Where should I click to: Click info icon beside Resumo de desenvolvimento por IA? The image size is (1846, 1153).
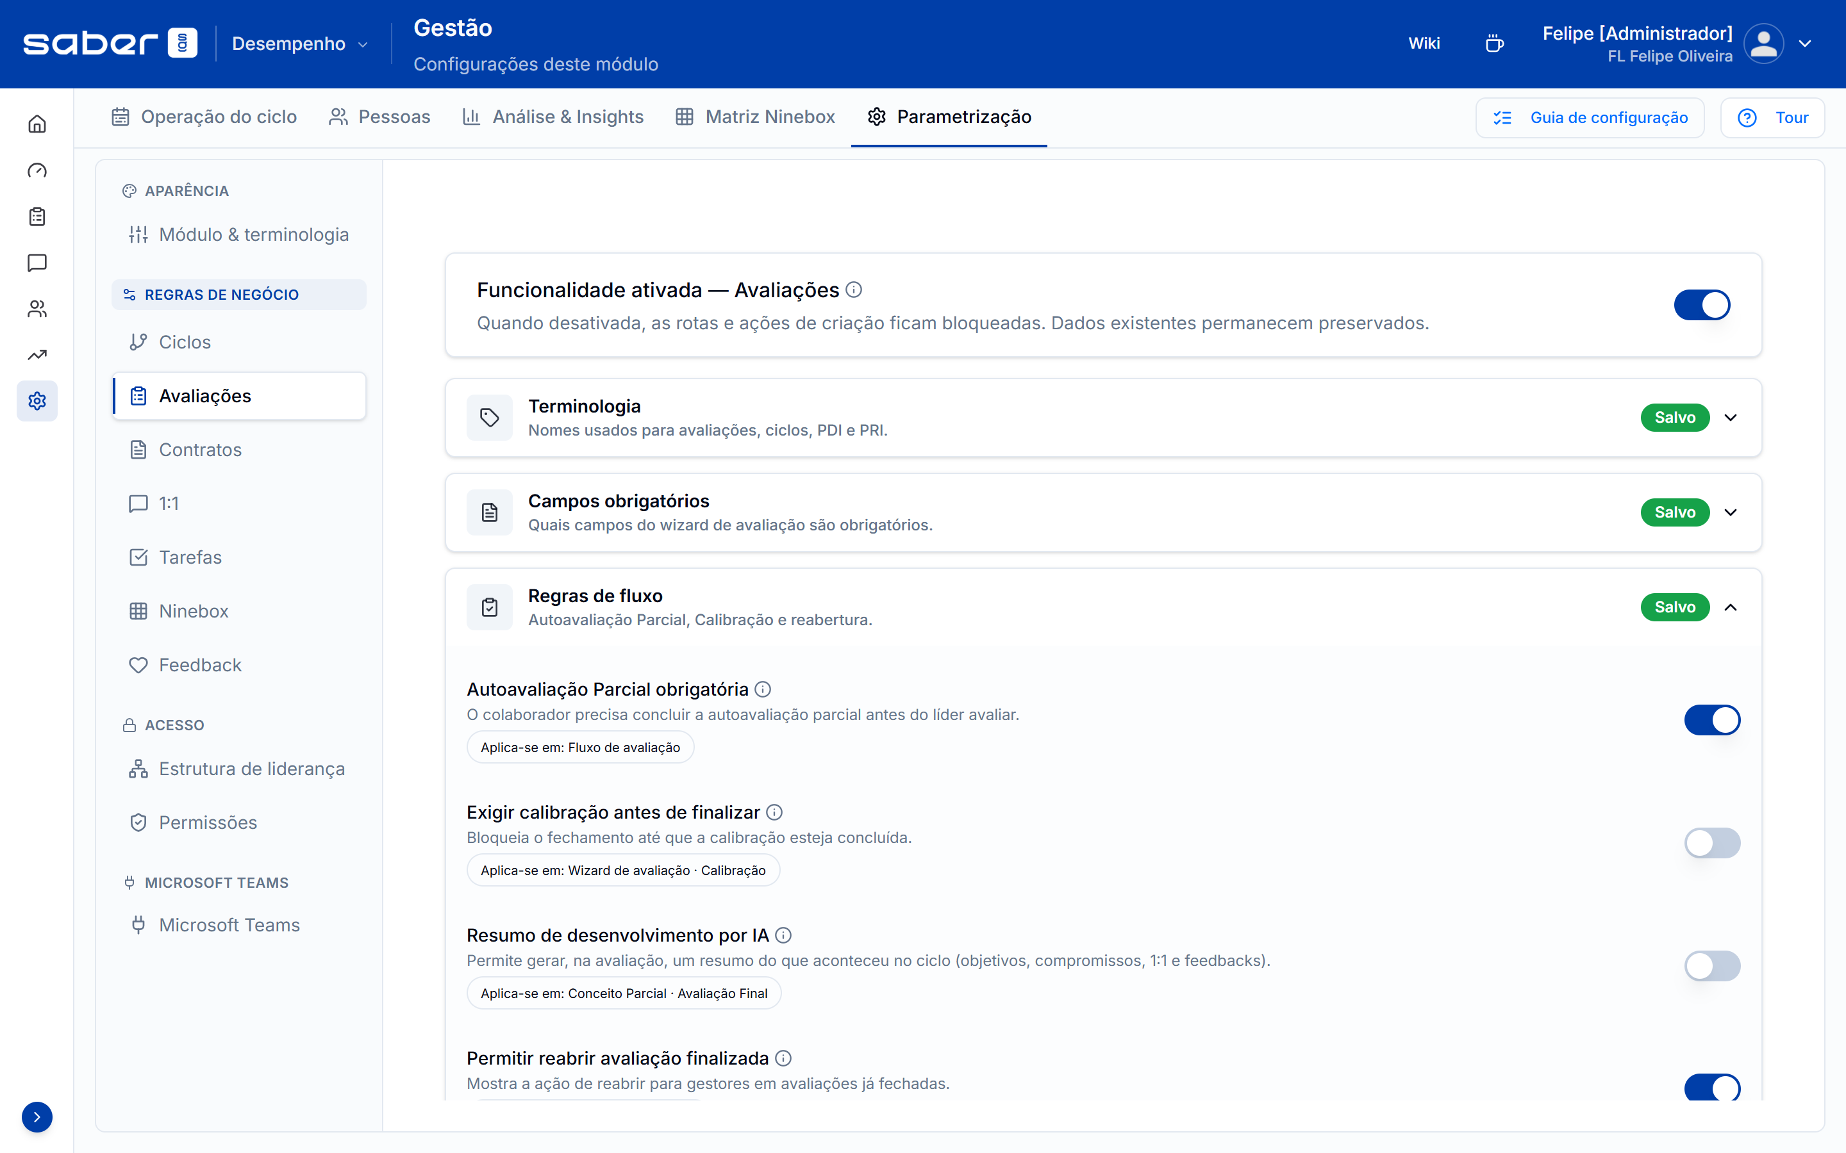(783, 935)
